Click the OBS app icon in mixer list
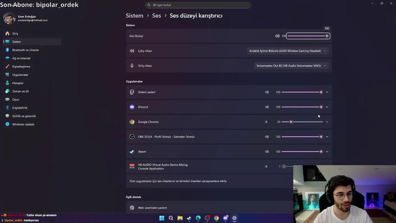The height and width of the screenshot is (223, 396). (x=132, y=137)
